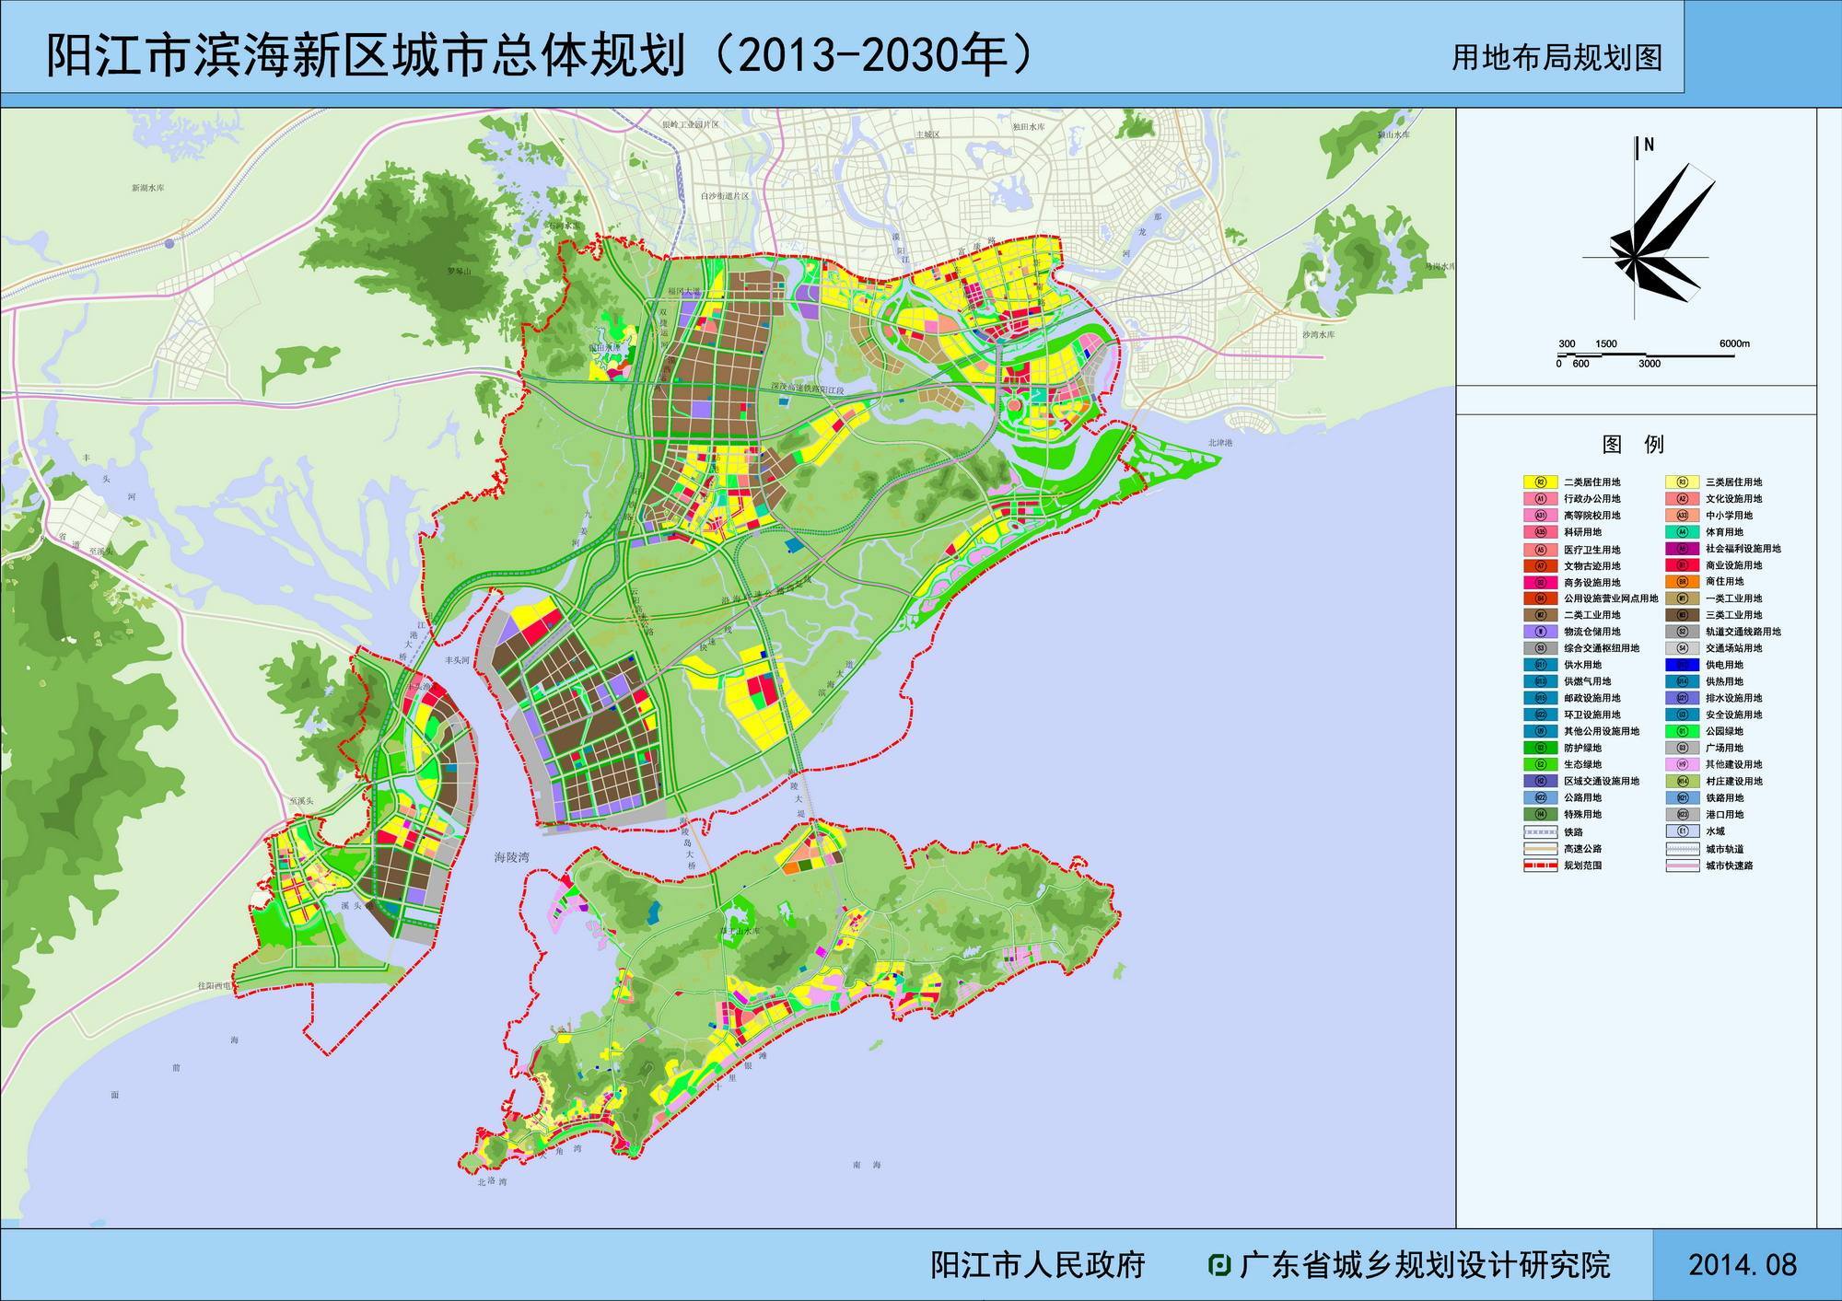Screen dimensions: 1842x1301
Task: Click the 新湖水库 label on the map
Action: coord(147,187)
